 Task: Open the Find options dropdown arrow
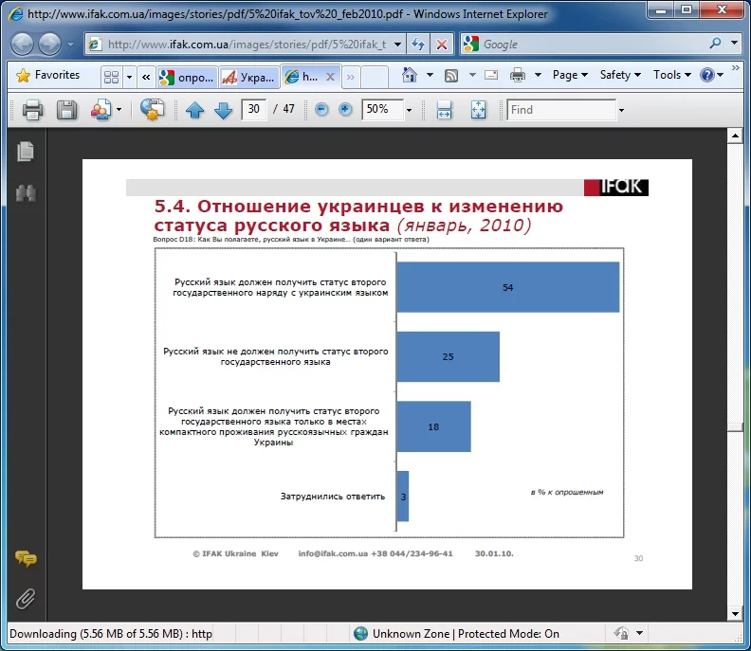(621, 110)
